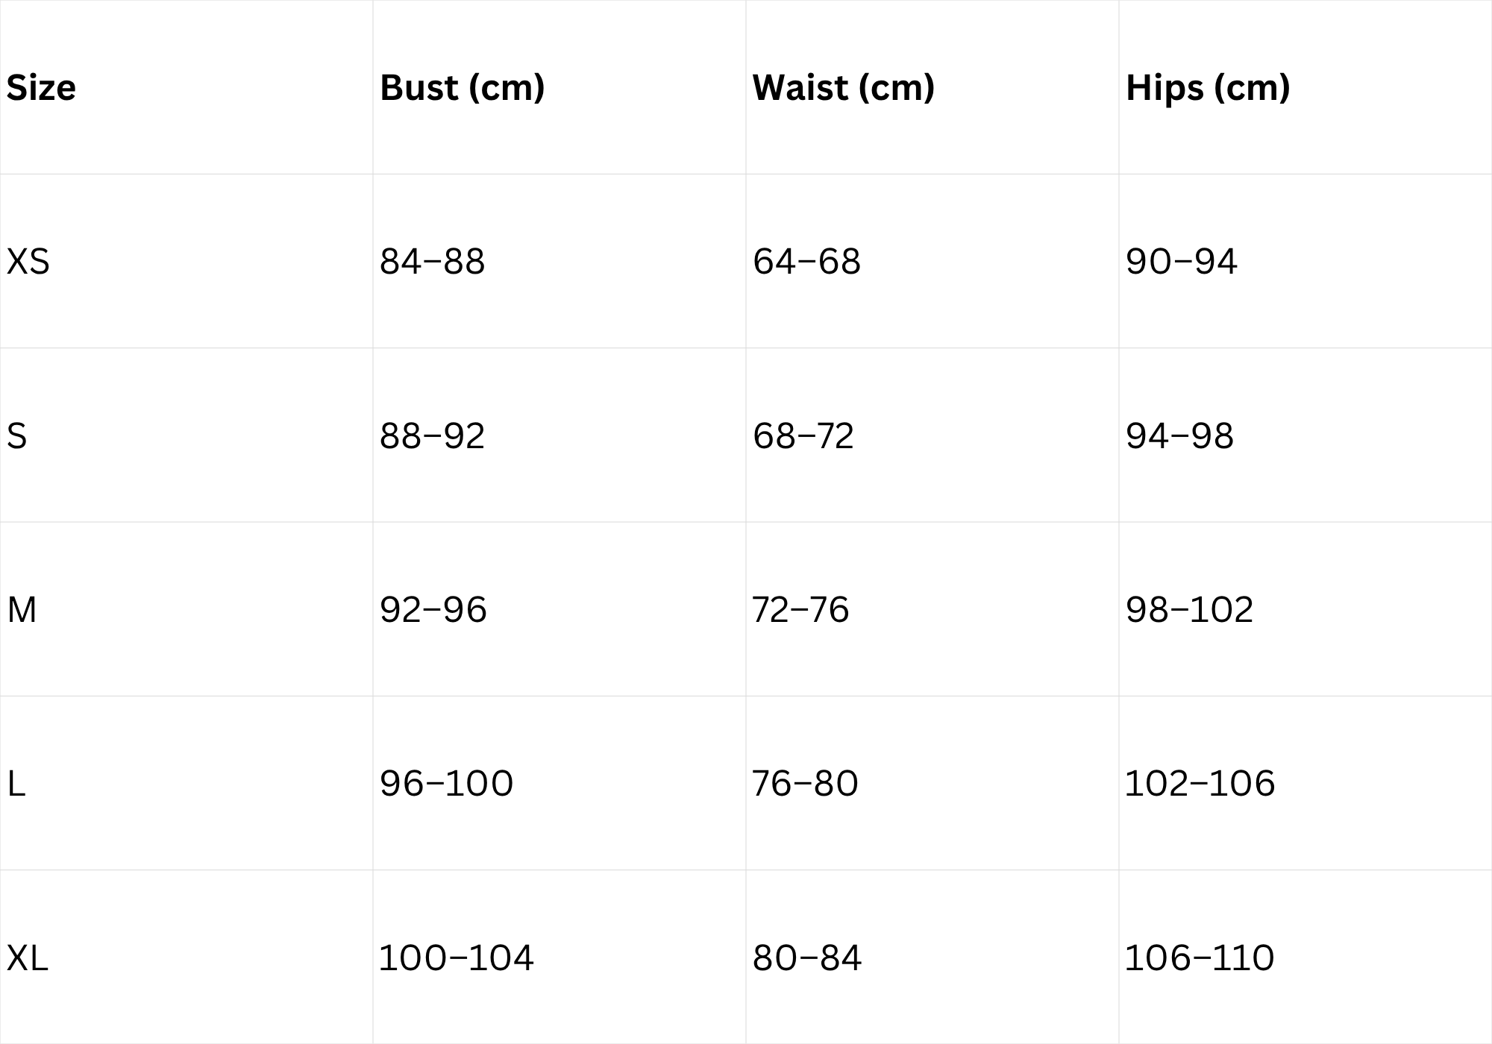Image resolution: width=1492 pixels, height=1044 pixels.
Task: Click the XL waist value 80–84
Action: pyautogui.click(x=806, y=958)
